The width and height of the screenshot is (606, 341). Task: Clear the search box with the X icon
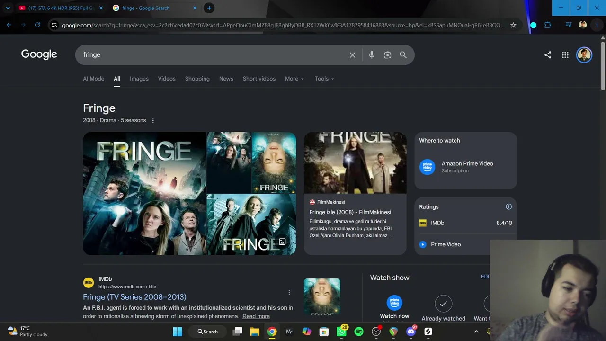[352, 55]
